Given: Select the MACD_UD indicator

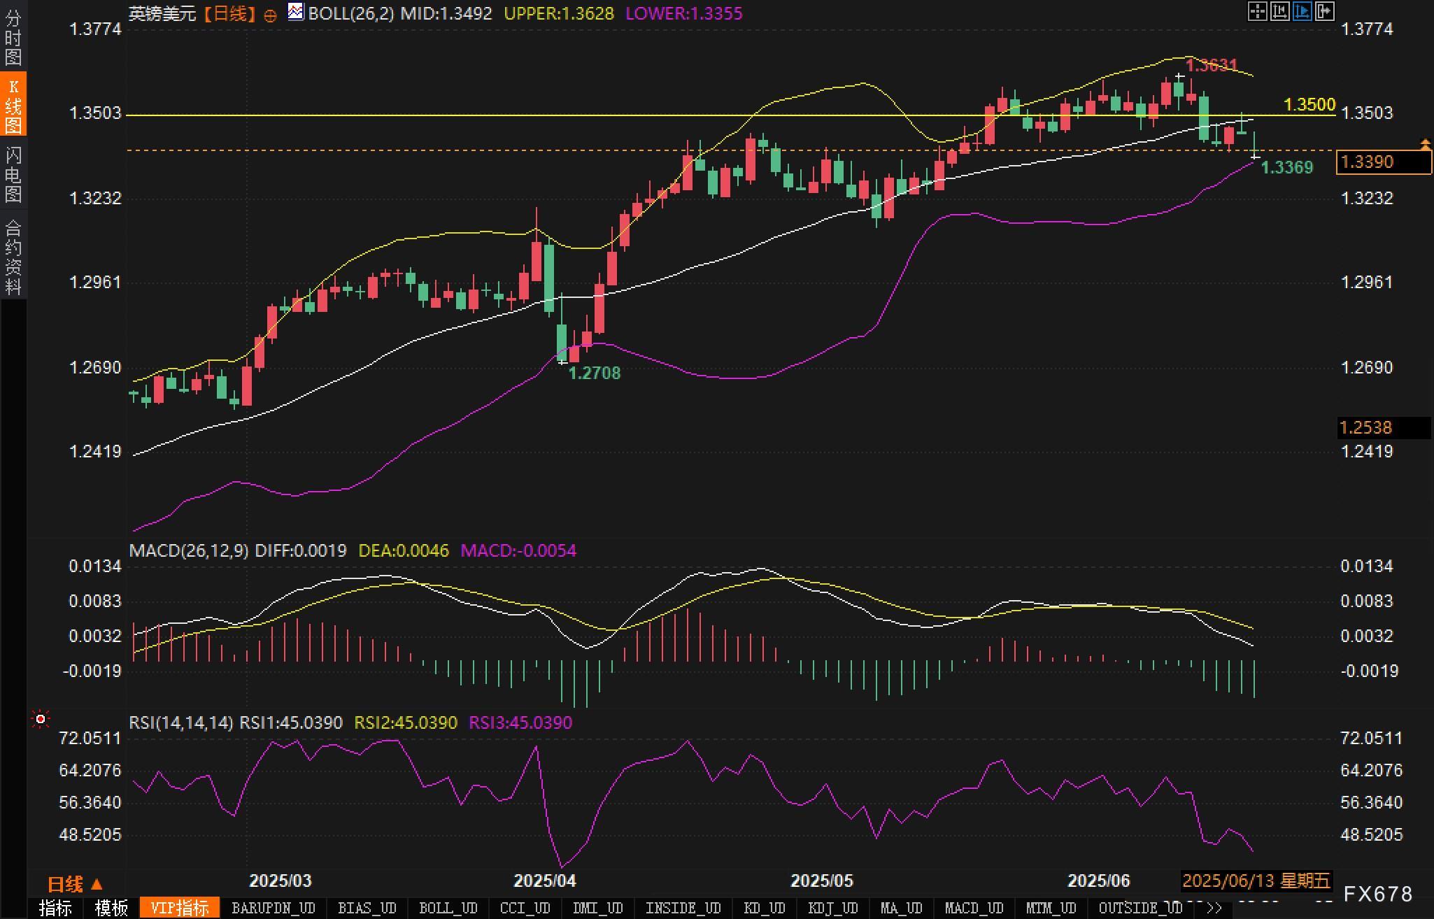Looking at the screenshot, I should pyautogui.click(x=974, y=909).
